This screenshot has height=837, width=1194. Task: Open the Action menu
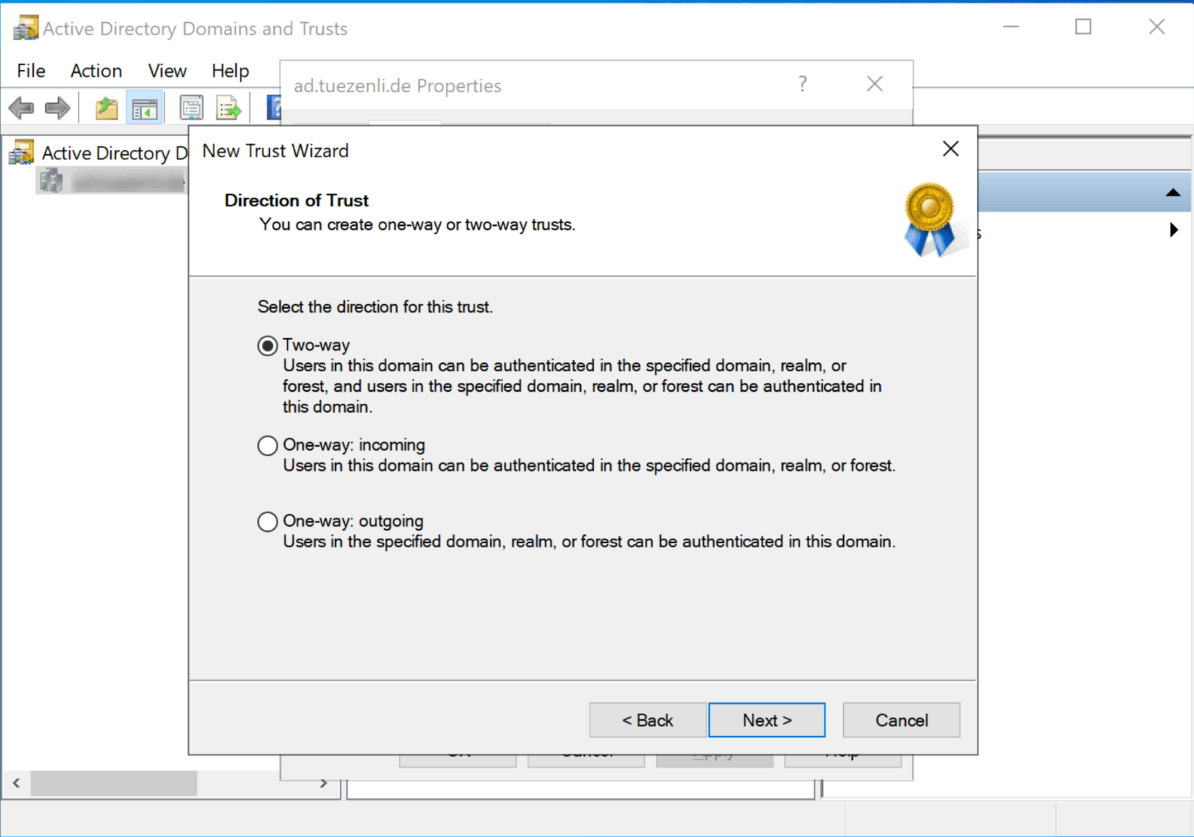[x=96, y=71]
